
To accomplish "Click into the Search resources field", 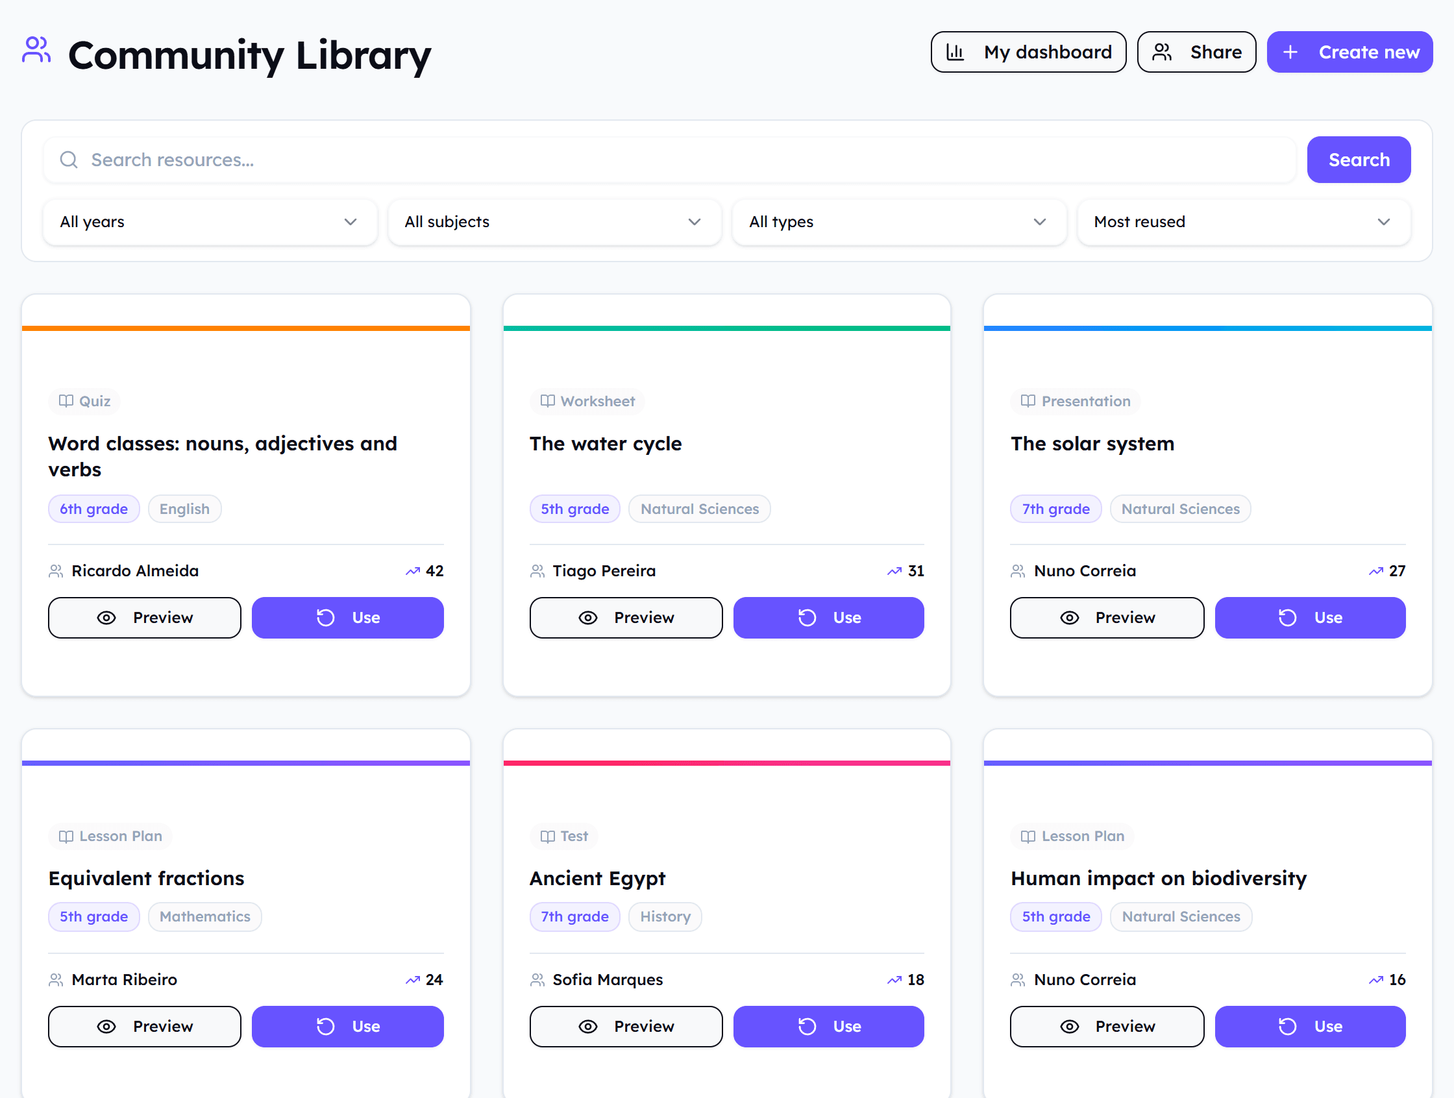I will (670, 160).
